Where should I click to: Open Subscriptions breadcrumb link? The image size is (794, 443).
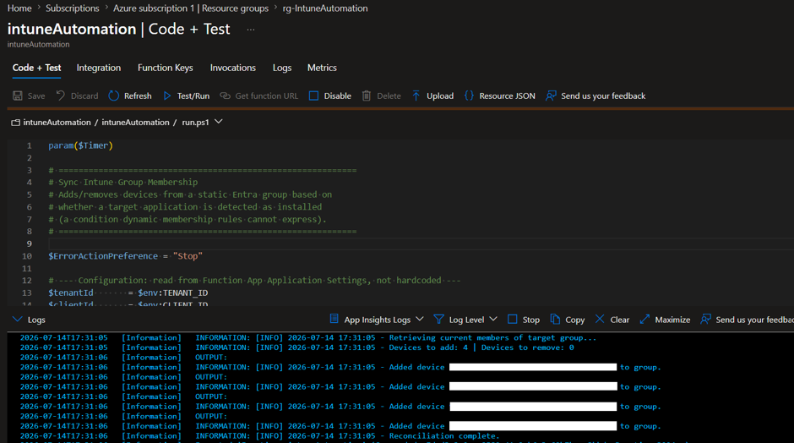coord(73,8)
